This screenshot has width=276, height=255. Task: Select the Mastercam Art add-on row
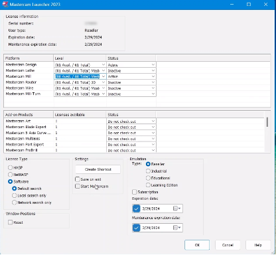coord(18,121)
